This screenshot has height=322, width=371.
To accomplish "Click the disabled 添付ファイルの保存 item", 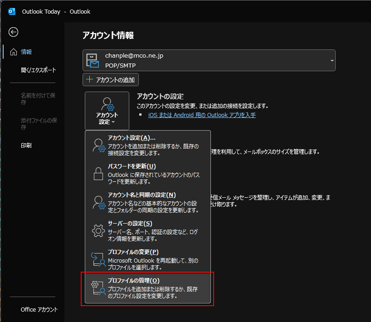I will pyautogui.click(x=39, y=124).
